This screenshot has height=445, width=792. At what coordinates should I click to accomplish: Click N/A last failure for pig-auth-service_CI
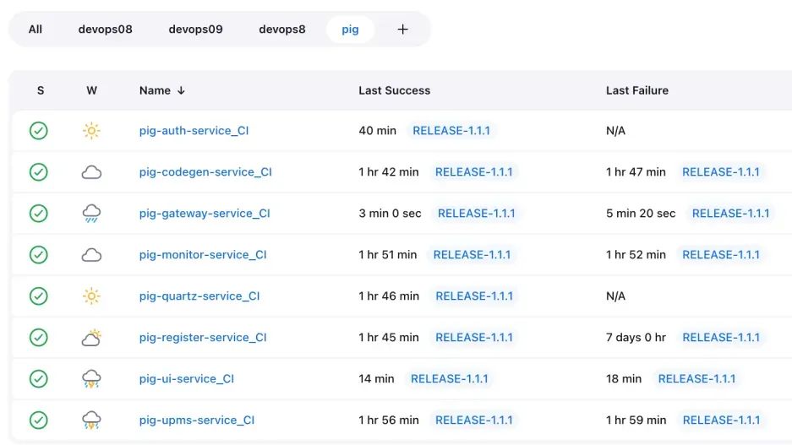(x=615, y=131)
